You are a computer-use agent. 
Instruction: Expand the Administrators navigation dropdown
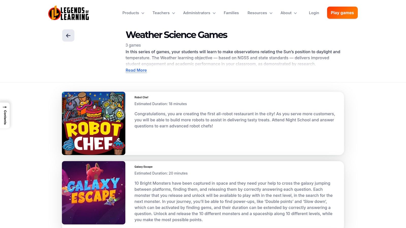pyautogui.click(x=199, y=13)
